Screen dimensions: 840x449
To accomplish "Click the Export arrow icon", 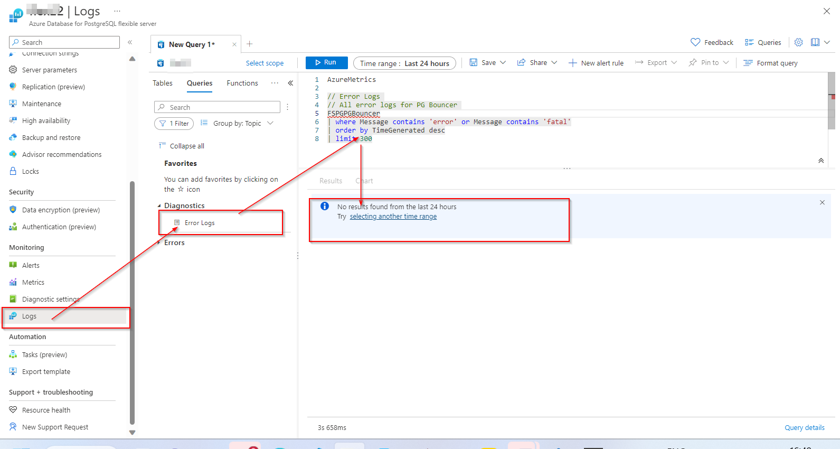I will click(x=639, y=62).
